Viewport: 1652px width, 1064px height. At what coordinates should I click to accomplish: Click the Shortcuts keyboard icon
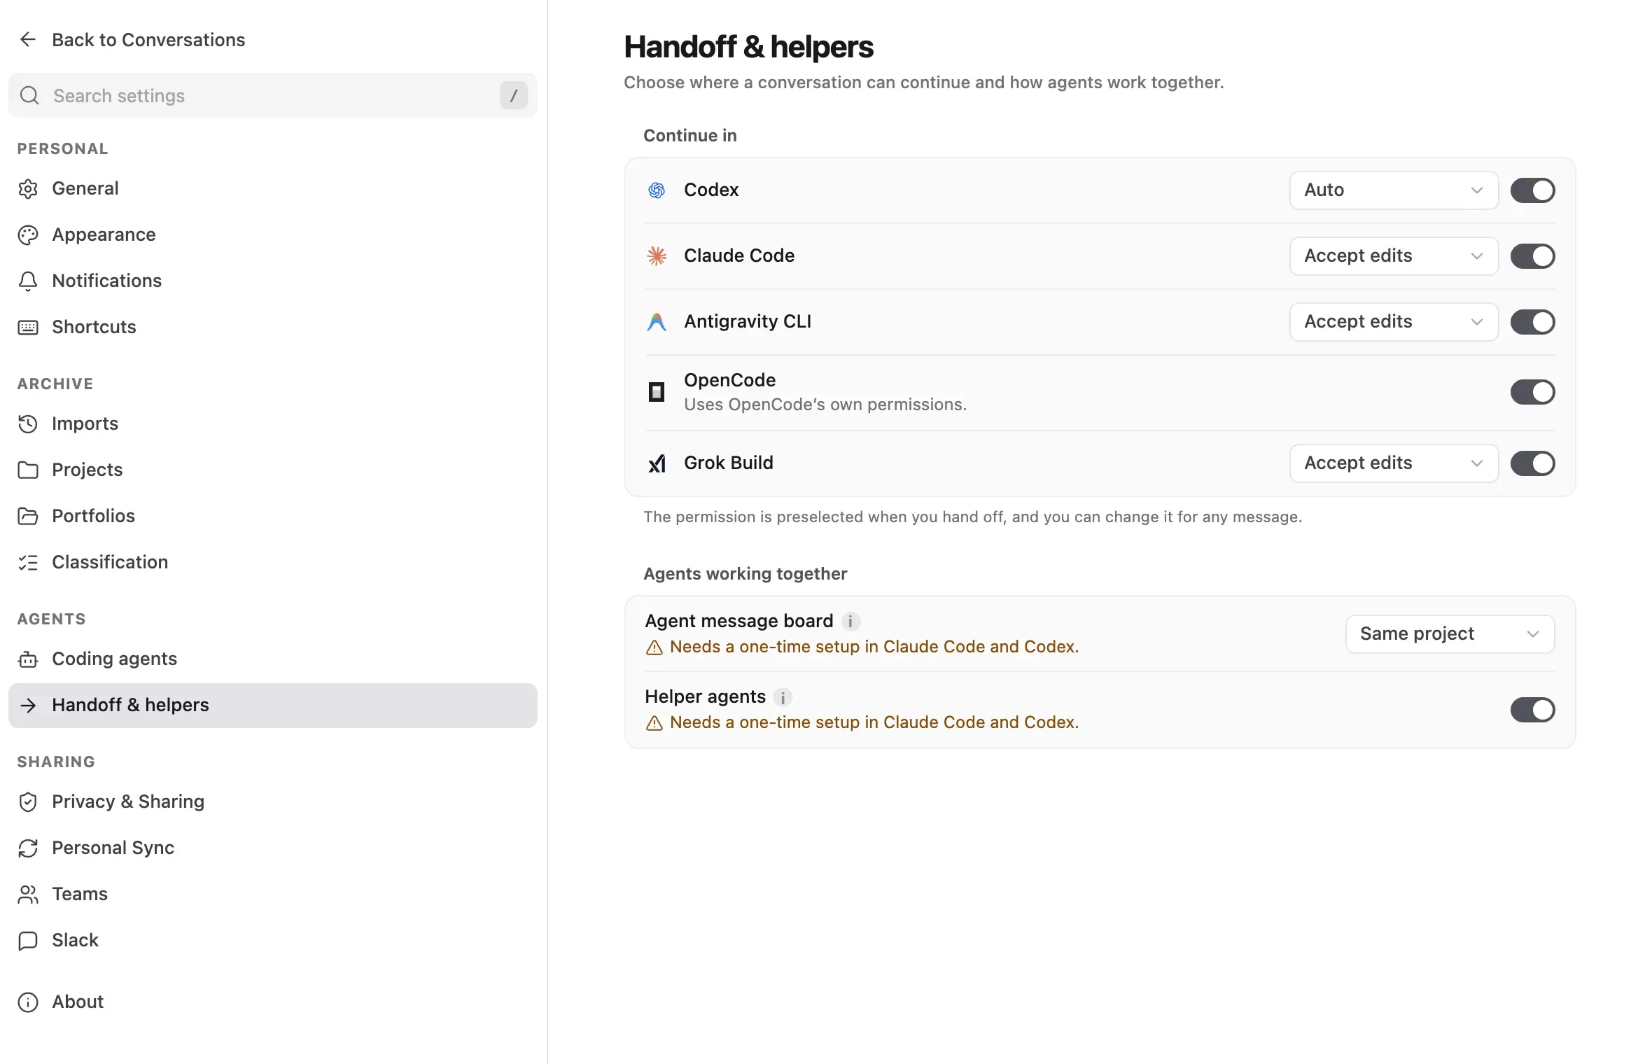(x=28, y=328)
